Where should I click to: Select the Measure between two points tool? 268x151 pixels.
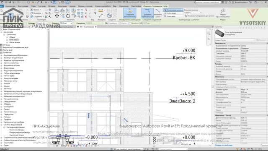pyautogui.click(x=101, y=10)
